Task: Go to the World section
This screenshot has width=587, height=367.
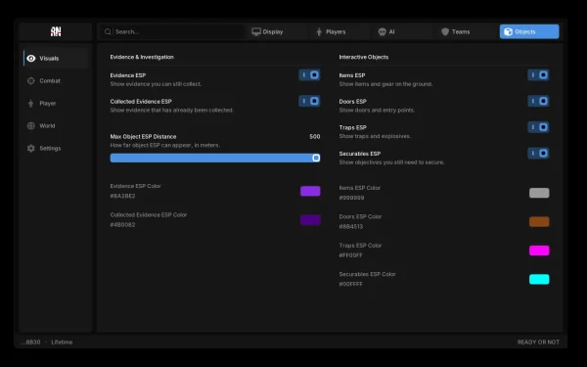Action: 56,126
